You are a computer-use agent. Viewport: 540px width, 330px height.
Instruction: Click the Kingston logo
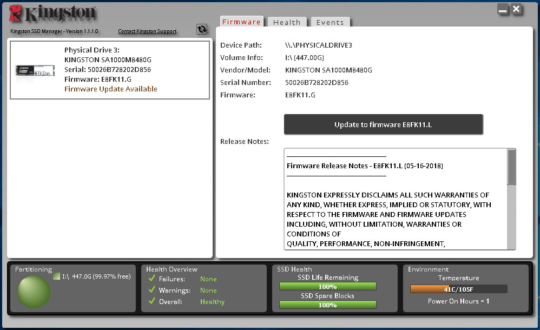point(52,14)
